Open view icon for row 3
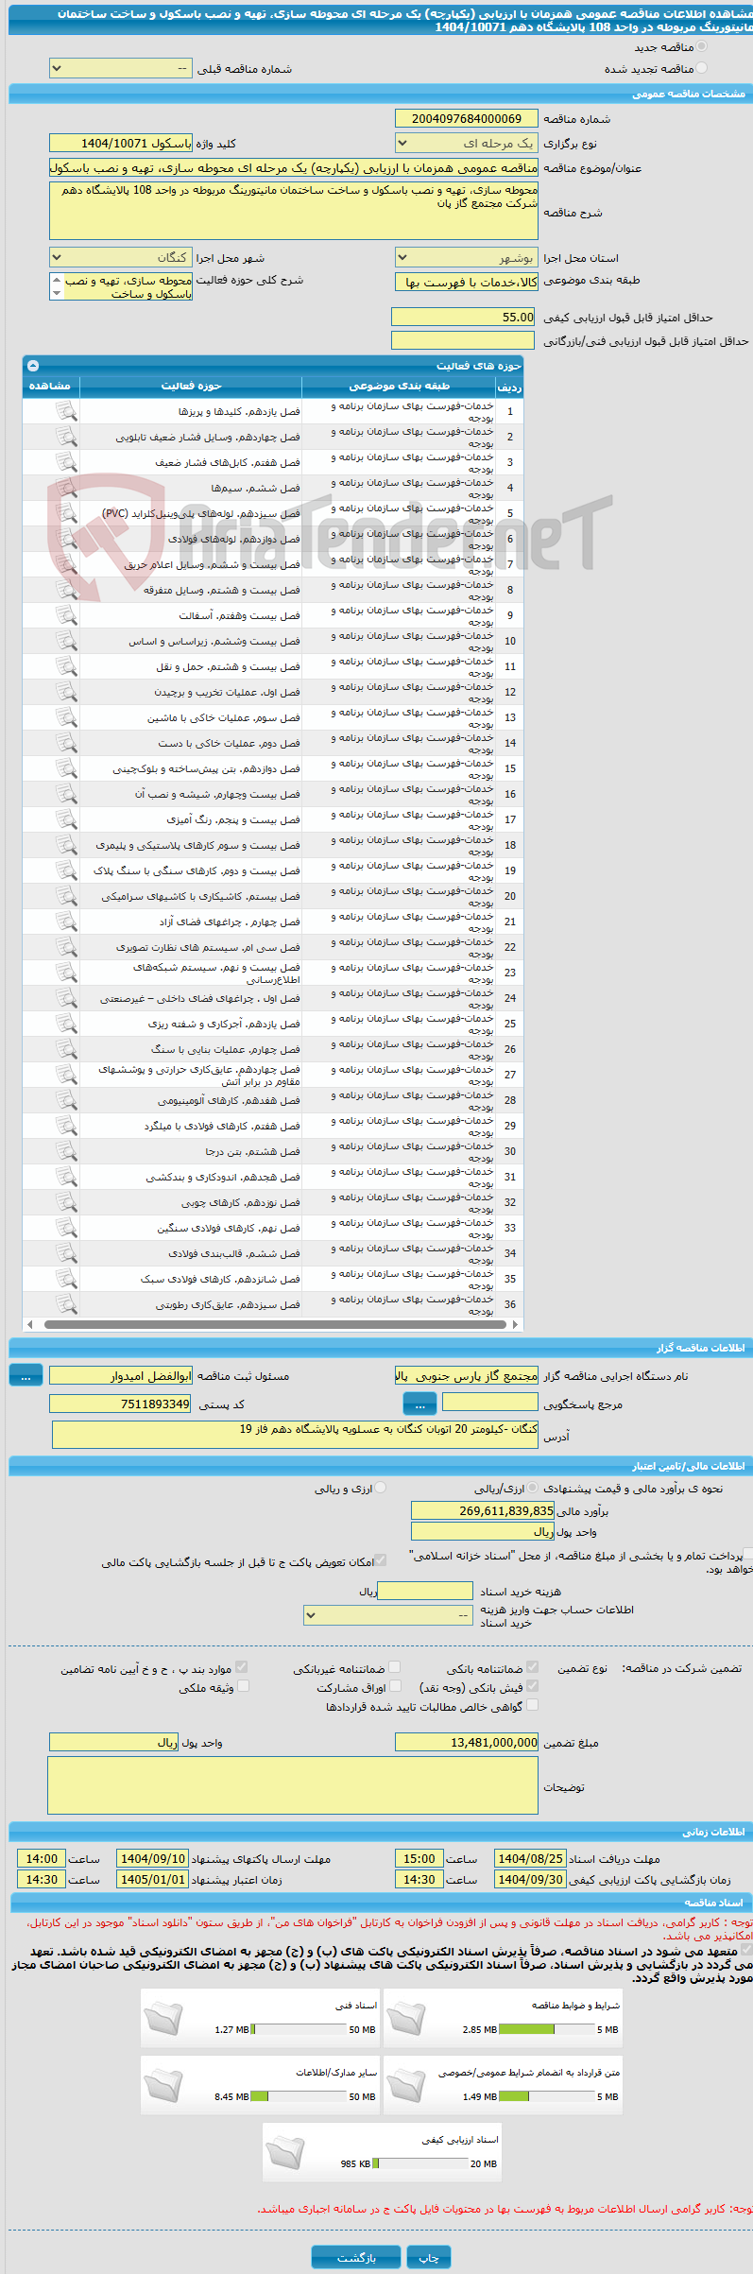 point(65,462)
